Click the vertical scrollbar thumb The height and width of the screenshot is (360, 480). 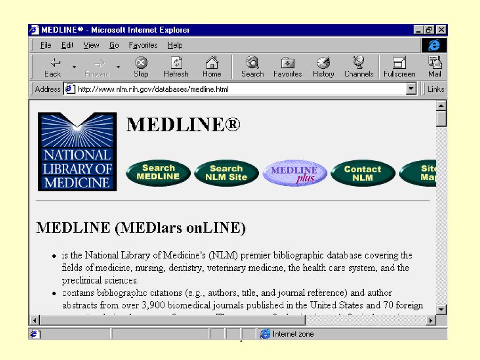(441, 119)
